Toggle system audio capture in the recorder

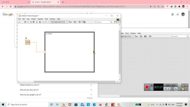[165, 89]
